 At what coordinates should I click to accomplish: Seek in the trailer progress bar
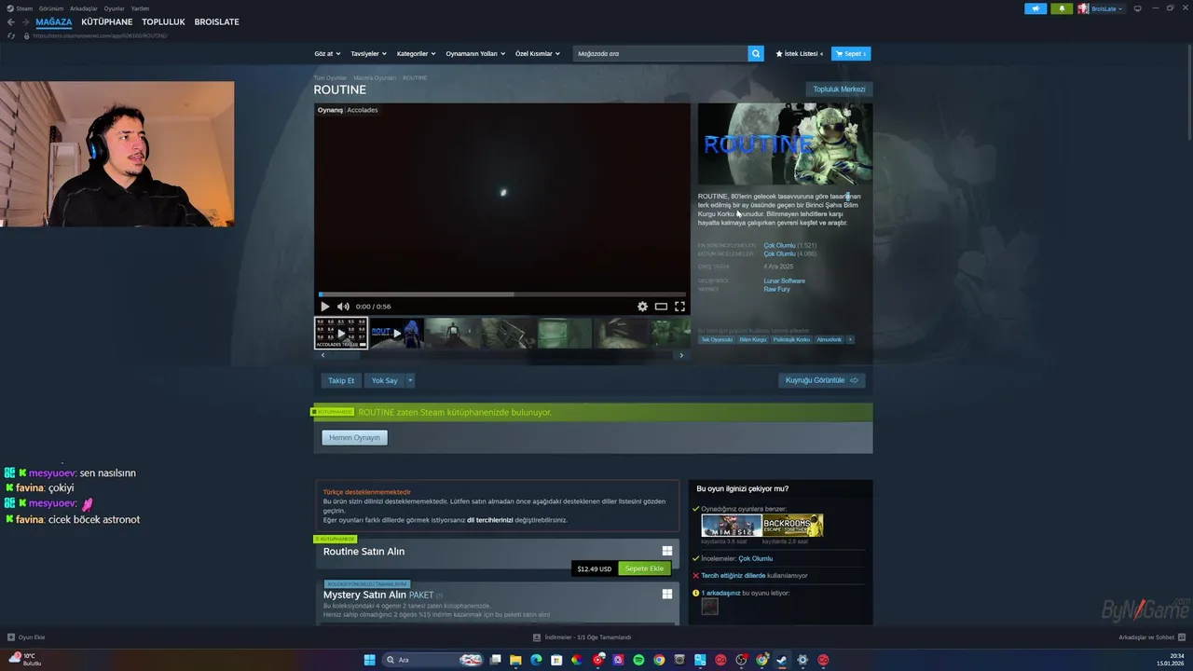(x=503, y=294)
